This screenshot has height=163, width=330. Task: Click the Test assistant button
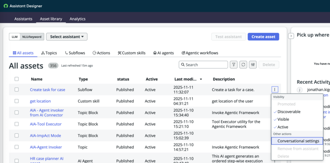(229, 37)
